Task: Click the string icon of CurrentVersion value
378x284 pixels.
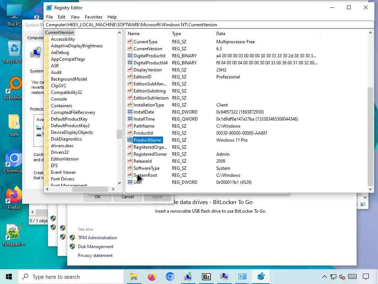Action: click(x=130, y=48)
